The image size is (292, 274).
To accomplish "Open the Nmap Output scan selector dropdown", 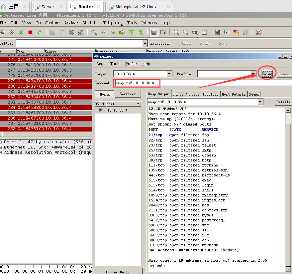I will [260, 102].
